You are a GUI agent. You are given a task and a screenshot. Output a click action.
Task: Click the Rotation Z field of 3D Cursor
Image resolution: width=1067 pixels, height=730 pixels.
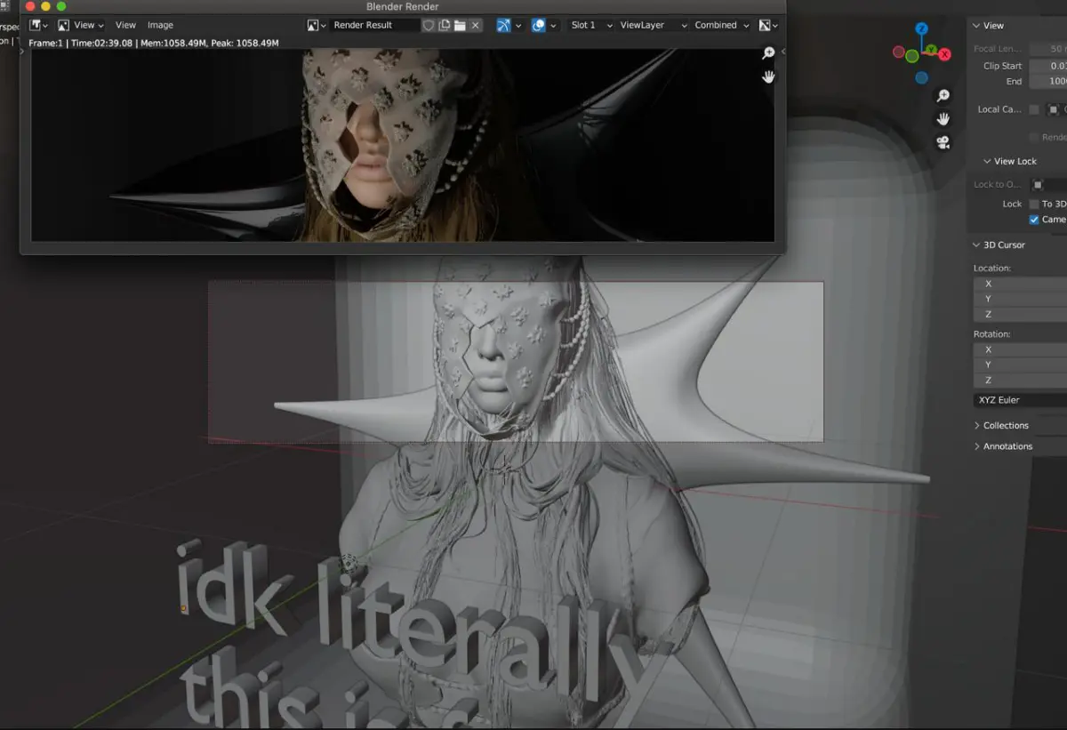[x=1020, y=381]
